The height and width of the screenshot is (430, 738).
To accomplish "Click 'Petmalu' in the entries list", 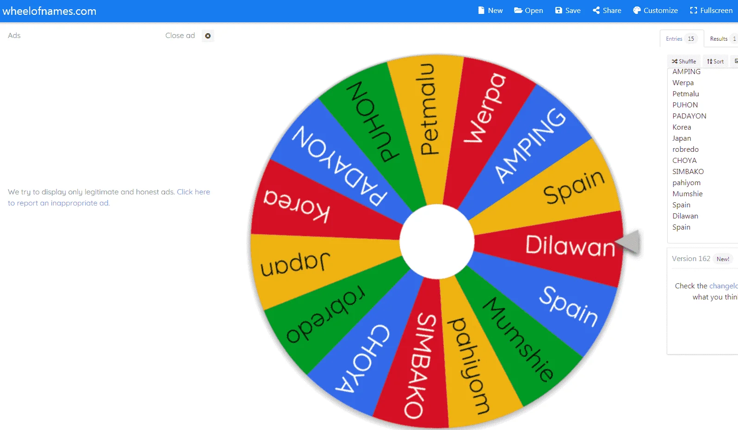I will (x=686, y=94).
